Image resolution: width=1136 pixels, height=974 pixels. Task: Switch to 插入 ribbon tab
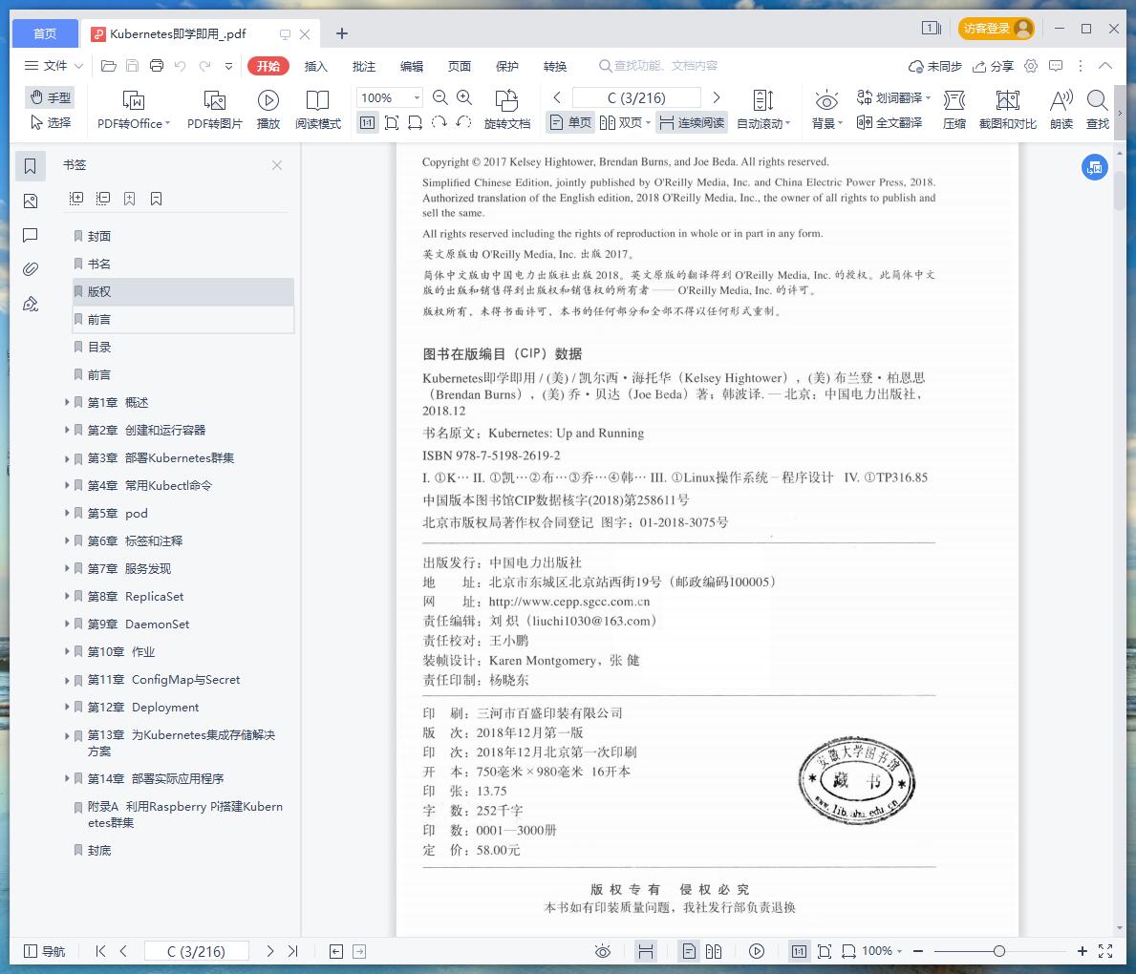pos(316,66)
